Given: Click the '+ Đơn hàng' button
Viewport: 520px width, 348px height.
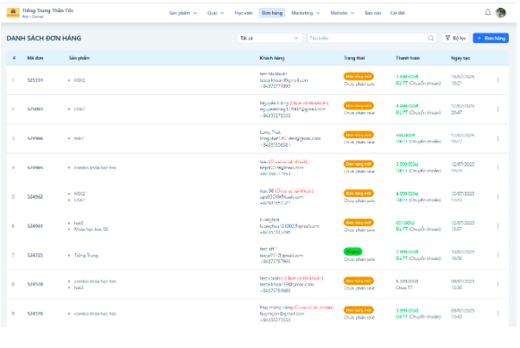Looking at the screenshot, I should (x=491, y=39).
